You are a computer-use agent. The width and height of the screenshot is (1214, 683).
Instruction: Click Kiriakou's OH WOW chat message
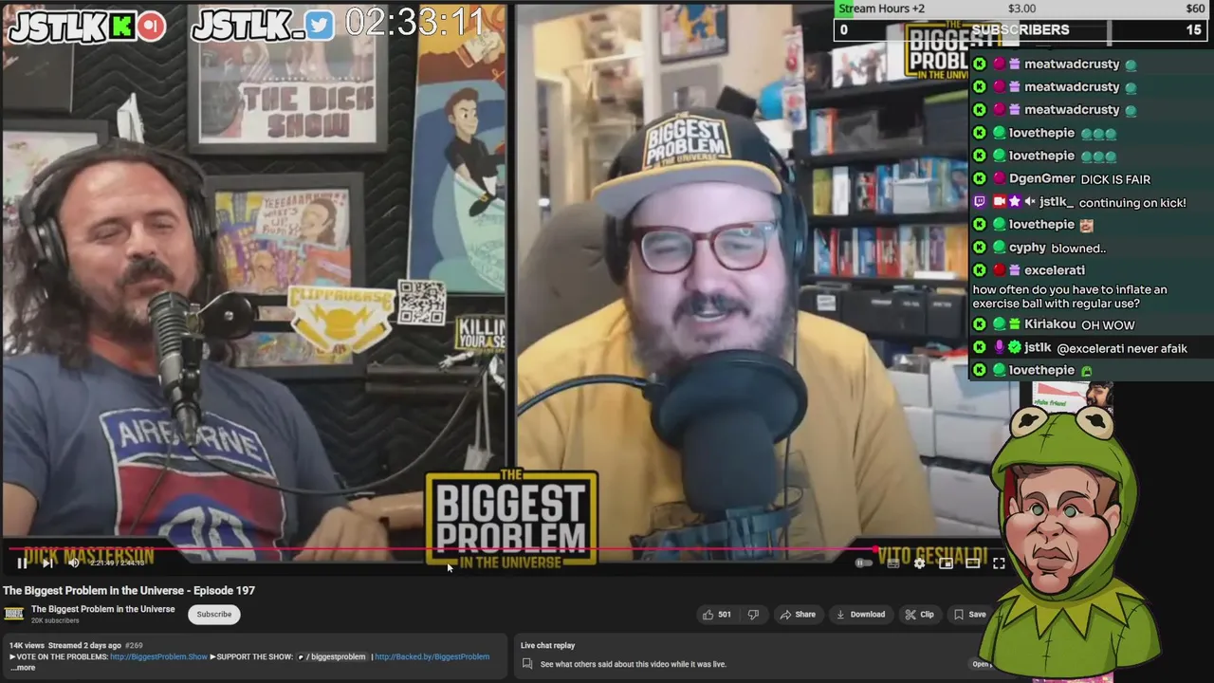coord(1108,325)
